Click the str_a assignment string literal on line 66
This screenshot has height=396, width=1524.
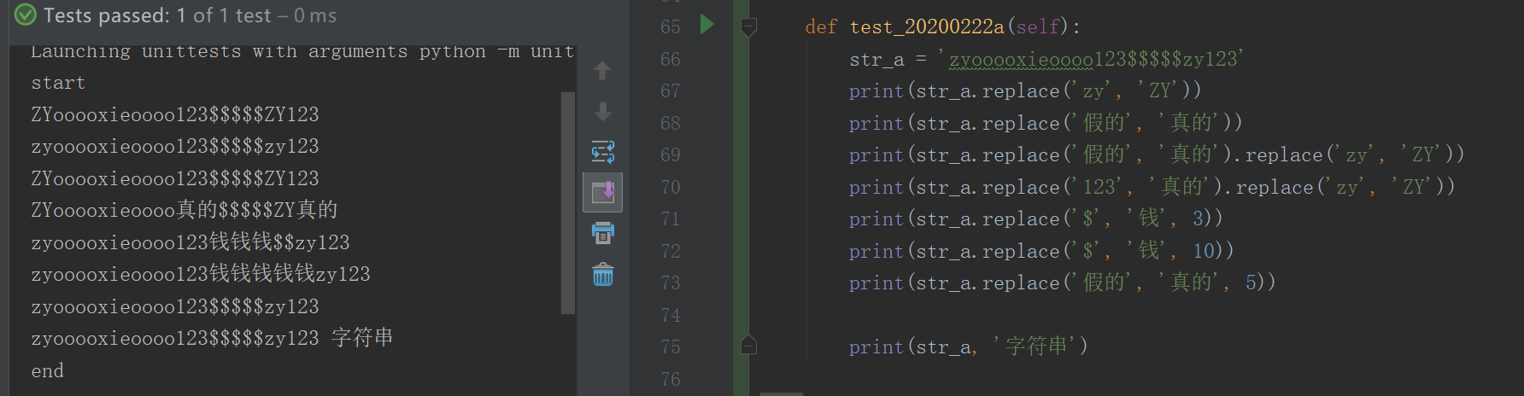[x=1091, y=59]
